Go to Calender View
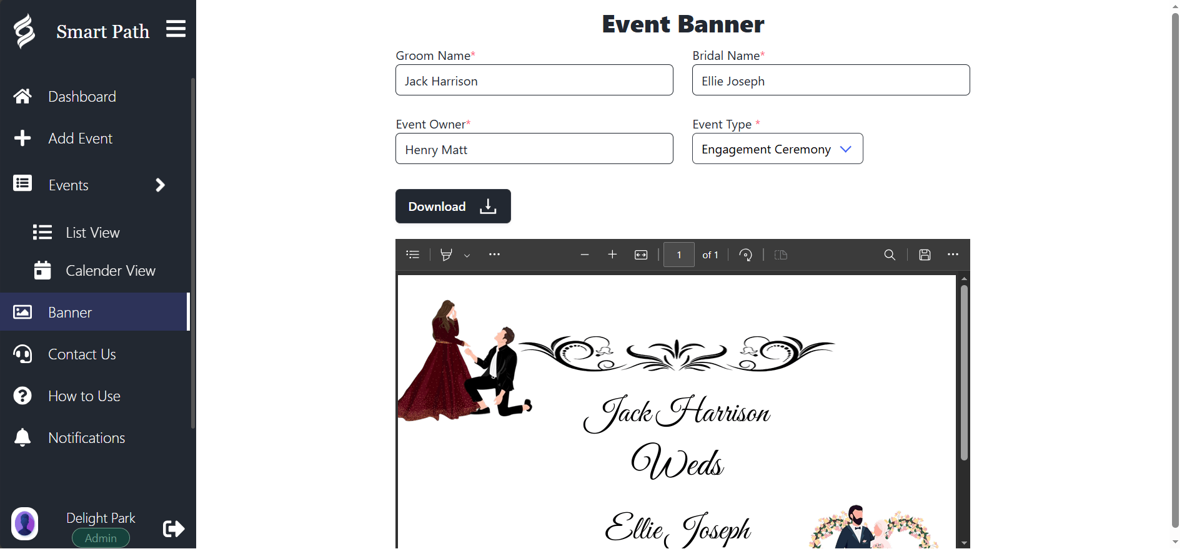Viewport: 1182px width, 549px height. click(110, 271)
